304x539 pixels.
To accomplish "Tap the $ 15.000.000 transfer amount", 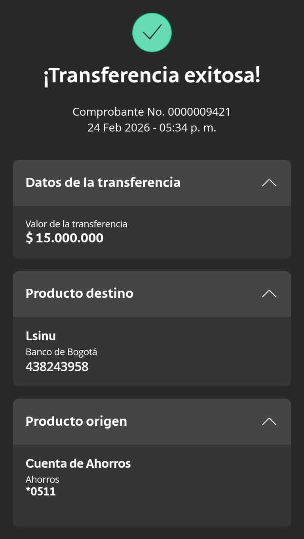I will pyautogui.click(x=65, y=238).
